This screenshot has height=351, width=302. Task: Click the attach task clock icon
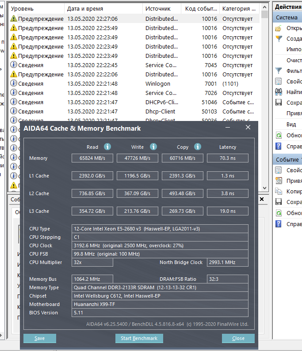click(279, 181)
